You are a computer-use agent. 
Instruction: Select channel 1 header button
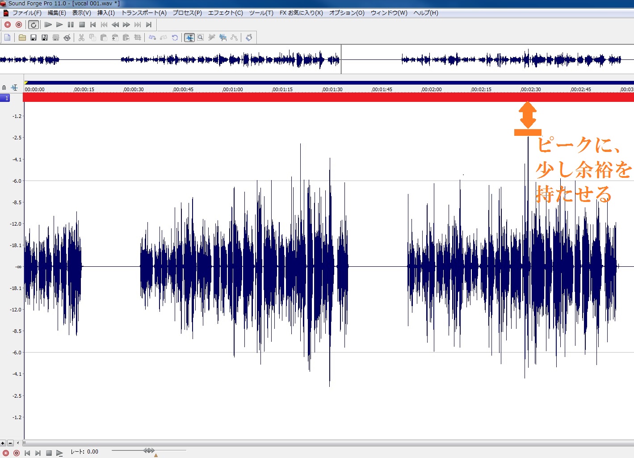pos(5,98)
